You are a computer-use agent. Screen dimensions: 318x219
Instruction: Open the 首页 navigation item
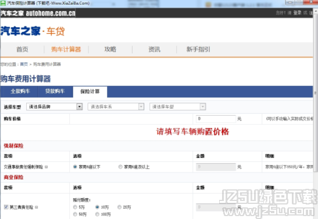pos(22,49)
